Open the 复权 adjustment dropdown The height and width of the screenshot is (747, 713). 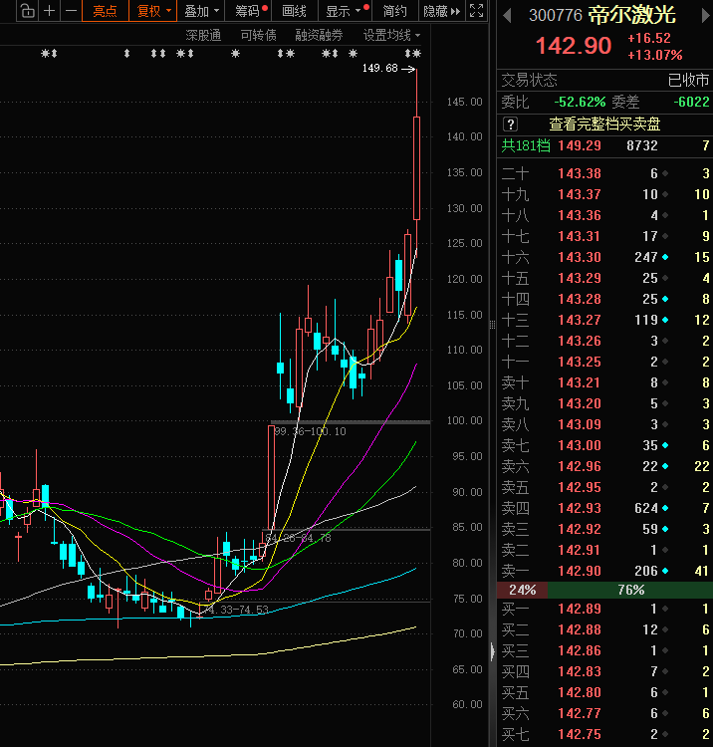(153, 11)
